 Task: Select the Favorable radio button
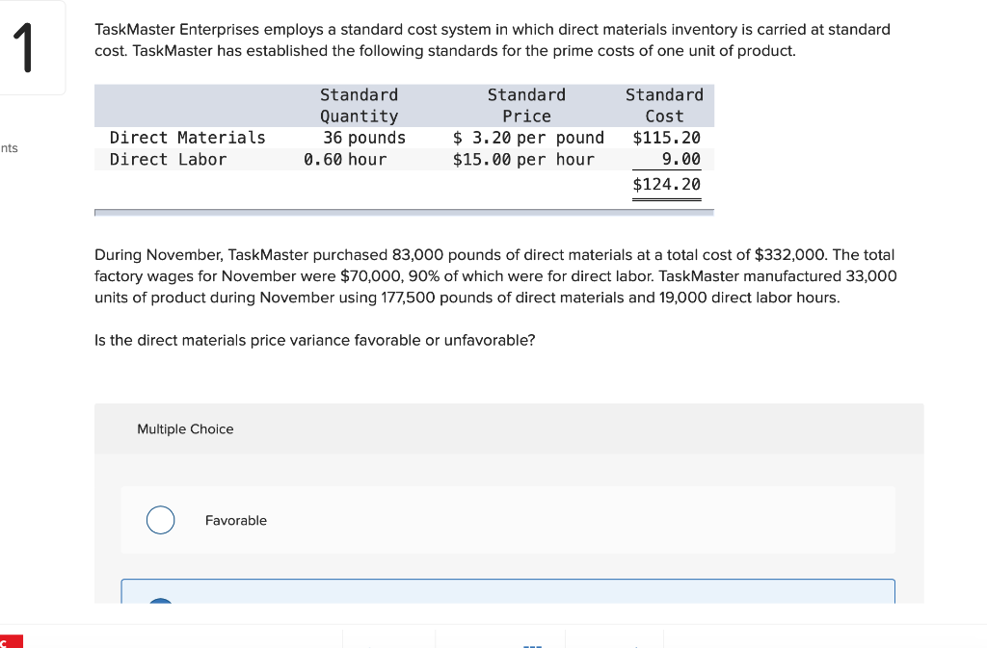pos(161,520)
